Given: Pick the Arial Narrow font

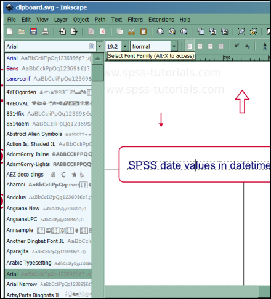Looking at the screenshot, I should [48, 284].
